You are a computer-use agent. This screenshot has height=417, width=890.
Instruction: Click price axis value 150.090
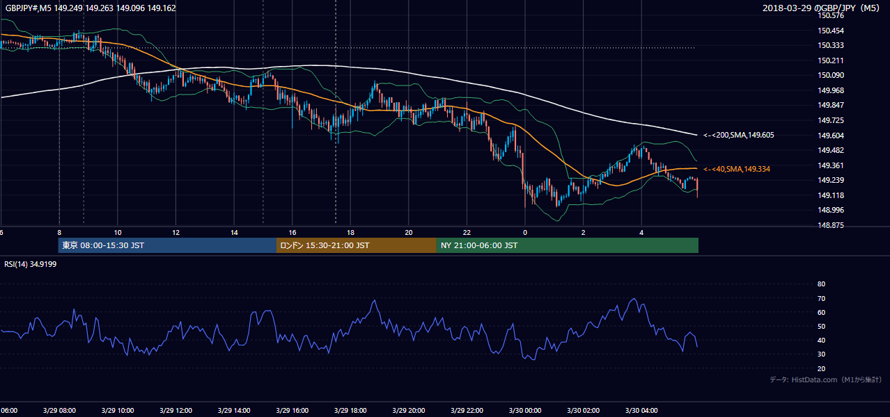pos(830,76)
